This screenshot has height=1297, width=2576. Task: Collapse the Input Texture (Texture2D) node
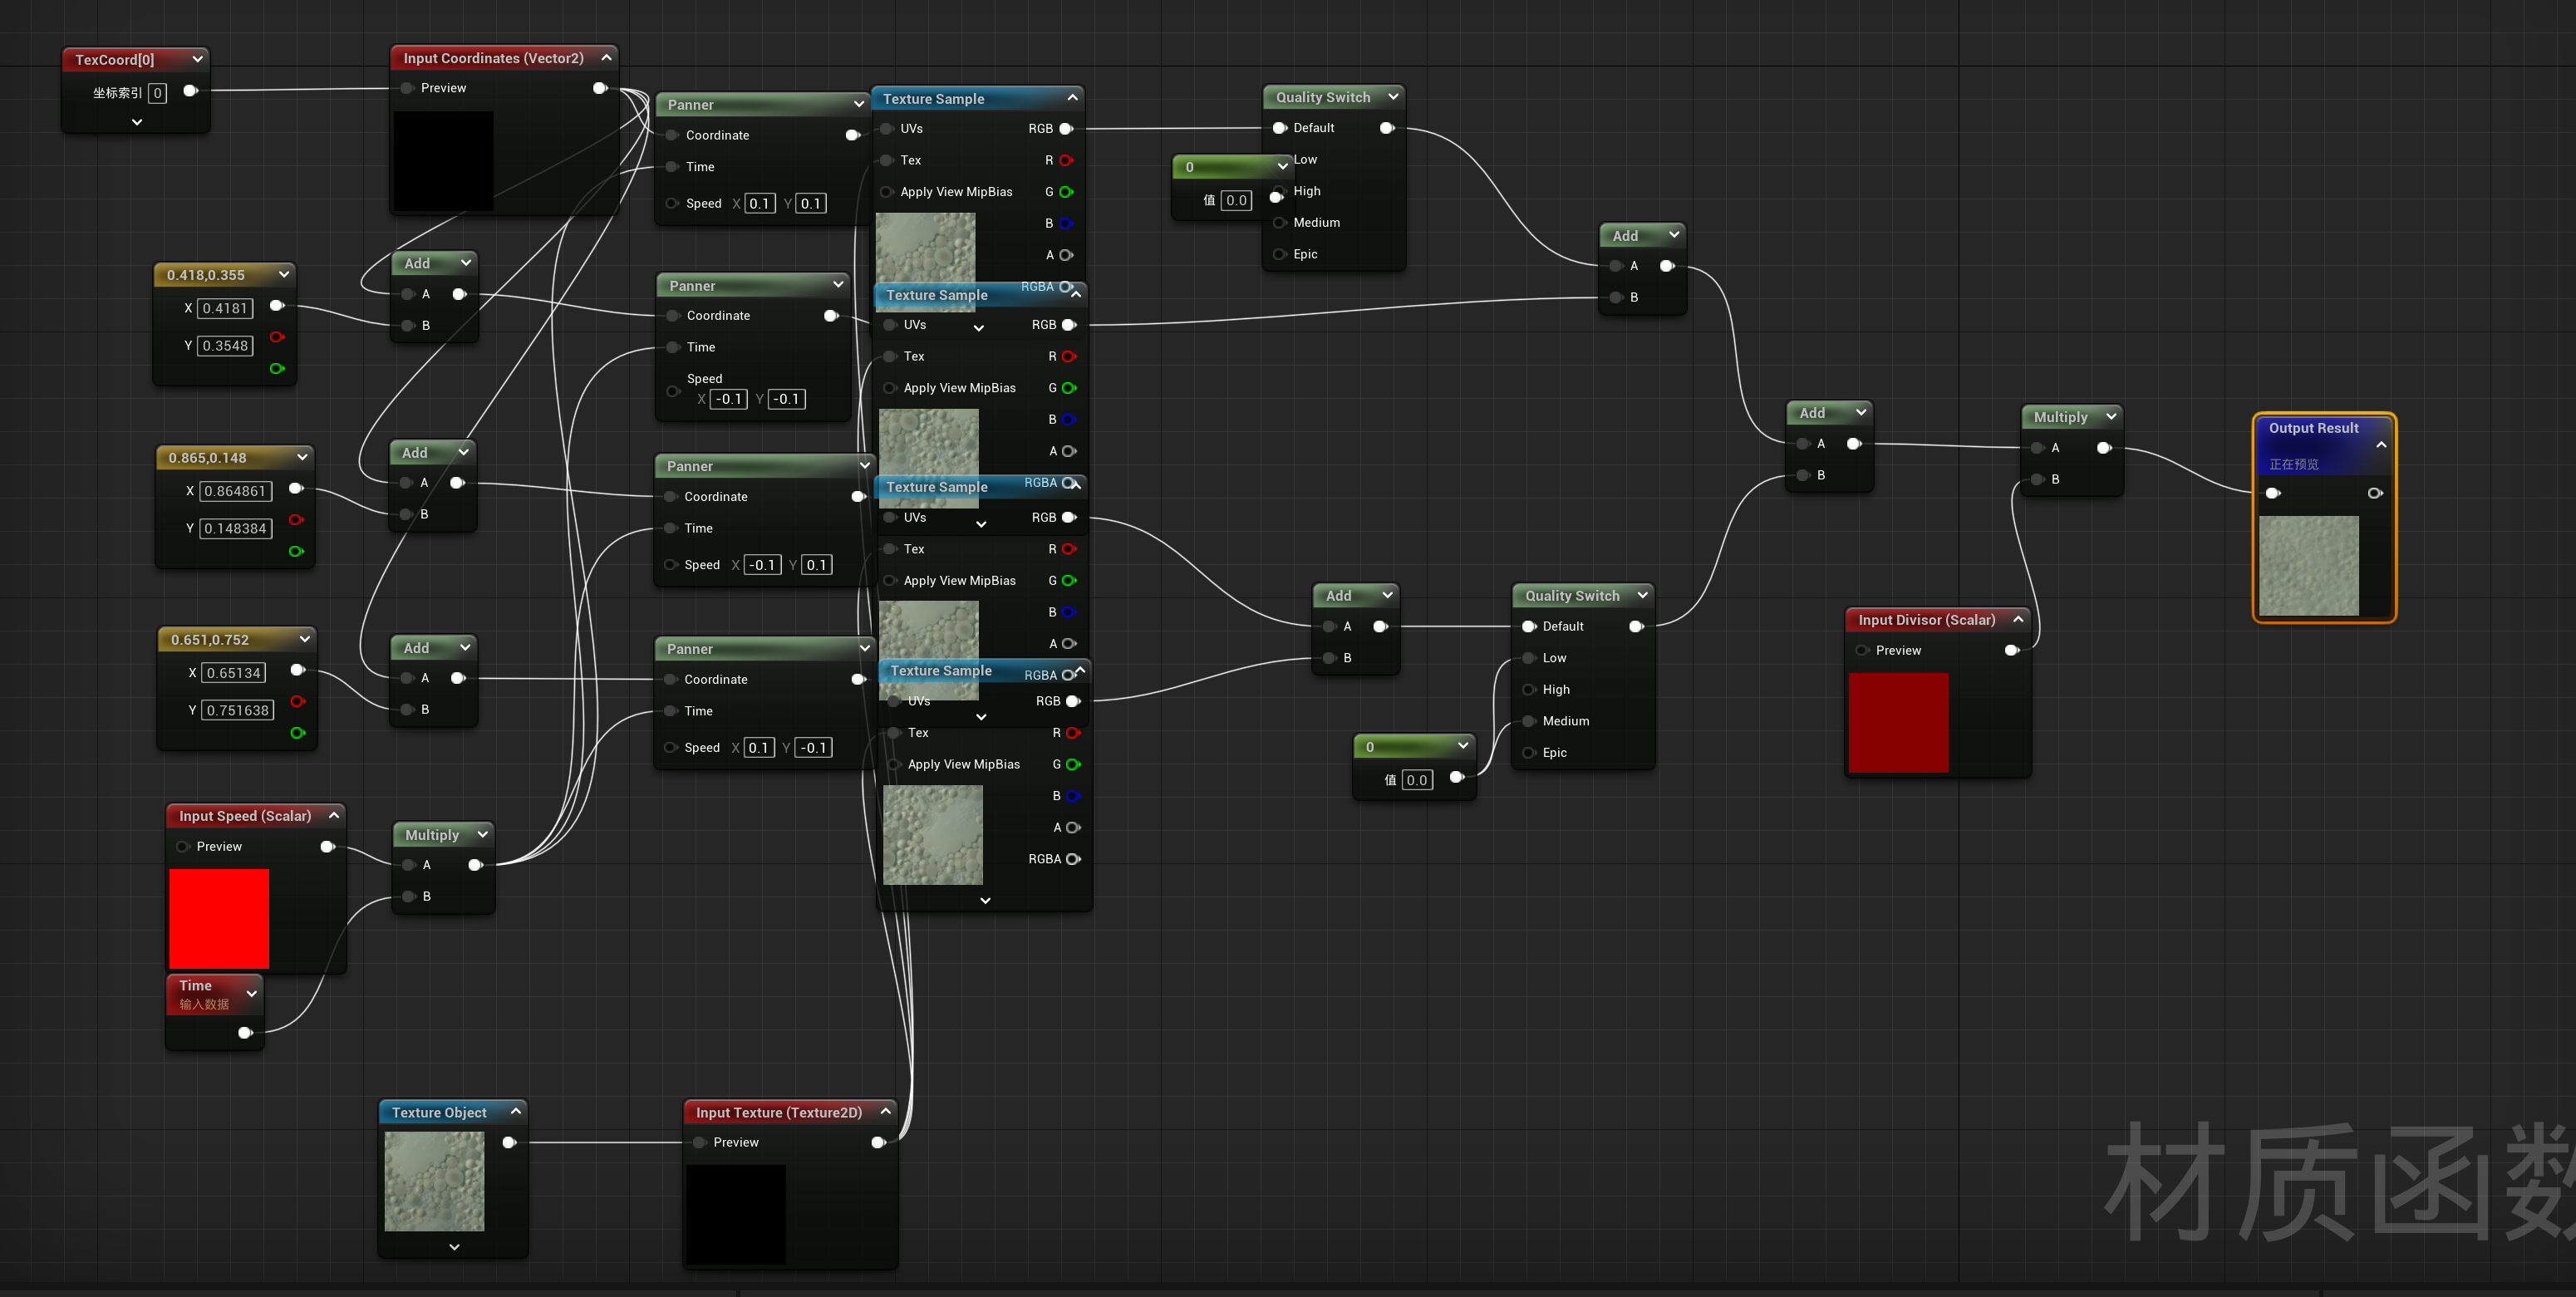[885, 1112]
